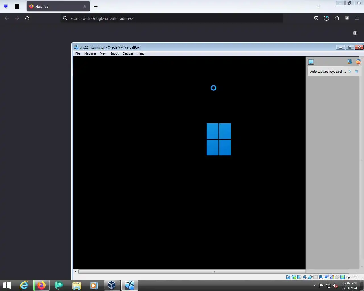The image size is (364, 291).
Task: Click the CPU virtualization indicator icon
Action: point(332,277)
